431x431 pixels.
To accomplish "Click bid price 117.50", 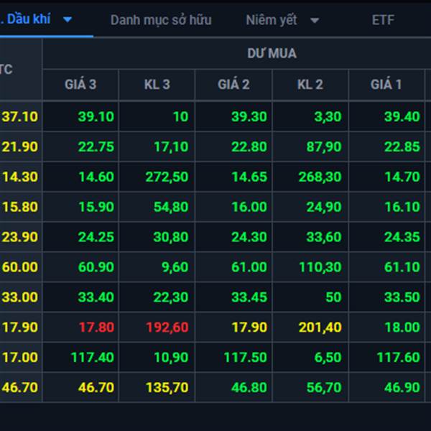I will tap(245, 357).
